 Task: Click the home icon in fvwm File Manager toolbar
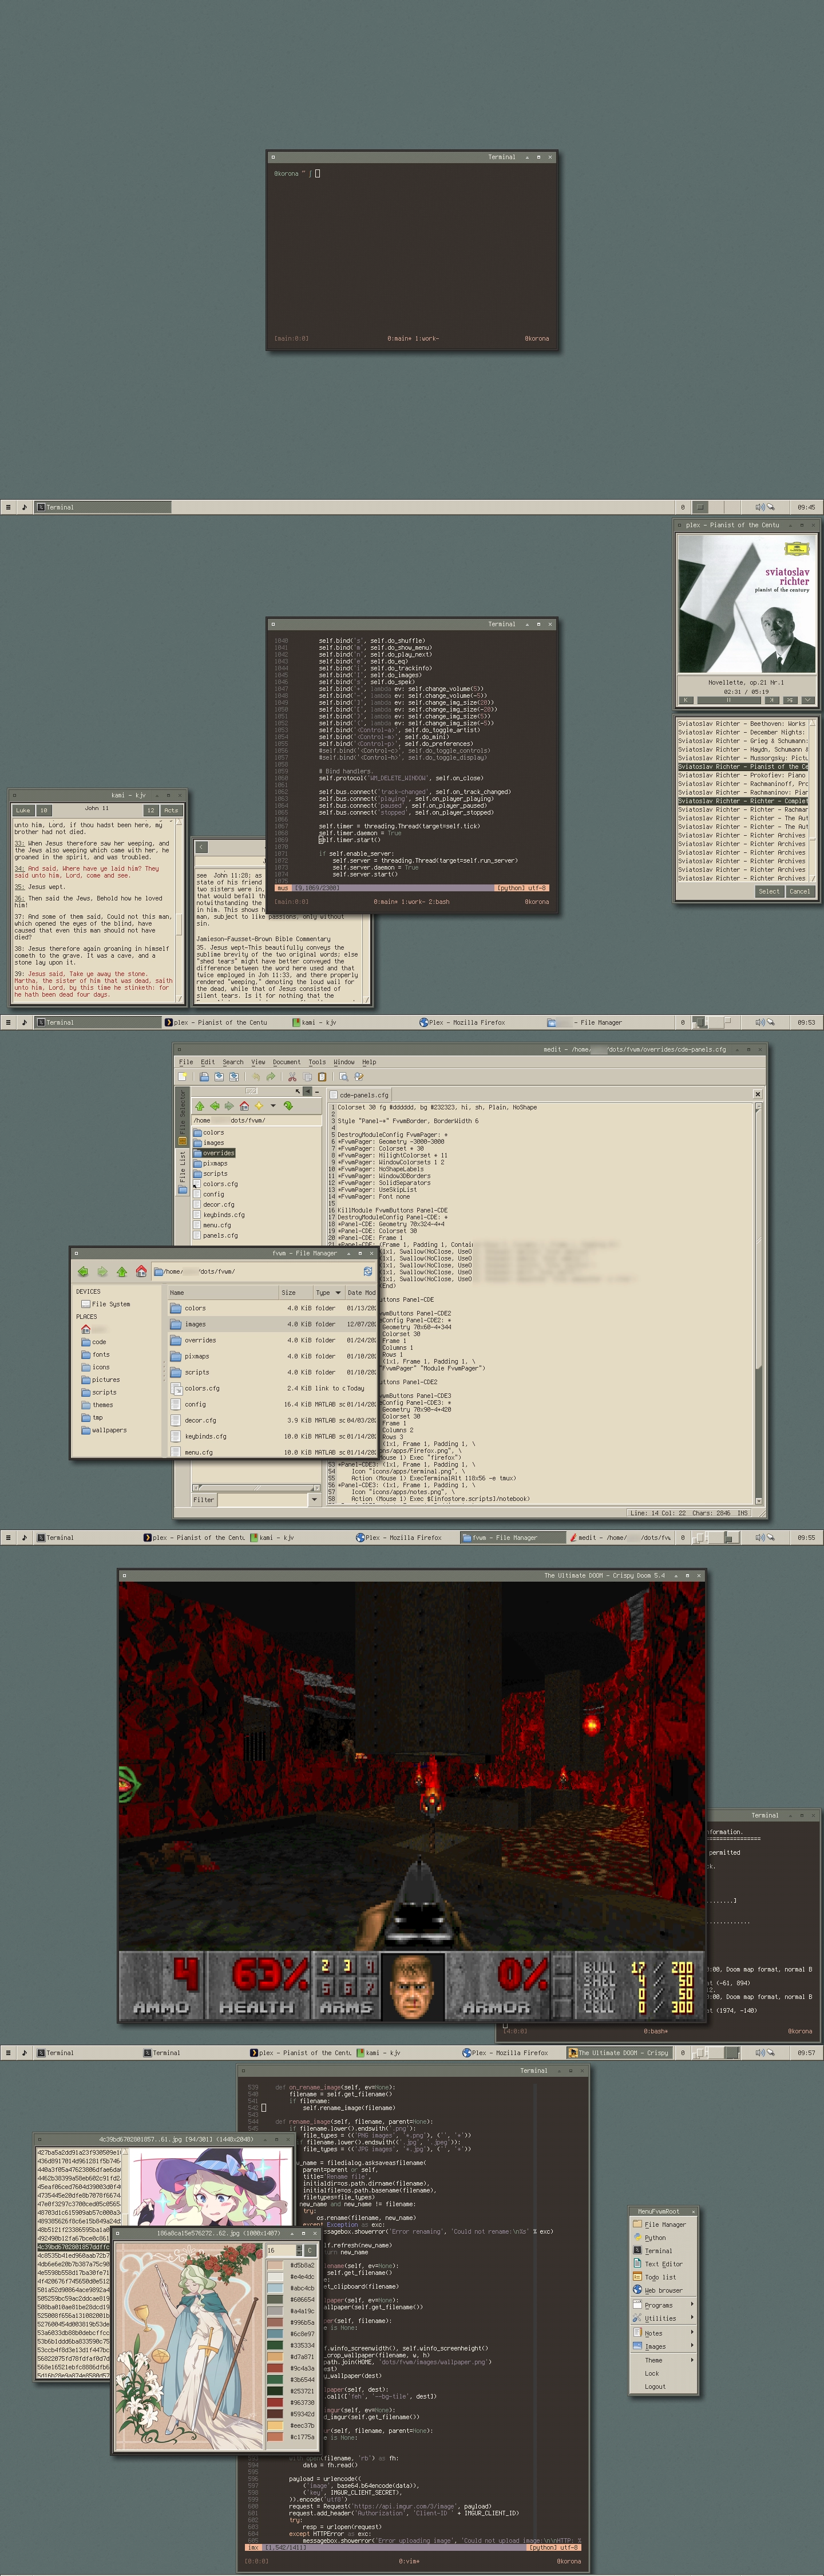coord(141,1272)
